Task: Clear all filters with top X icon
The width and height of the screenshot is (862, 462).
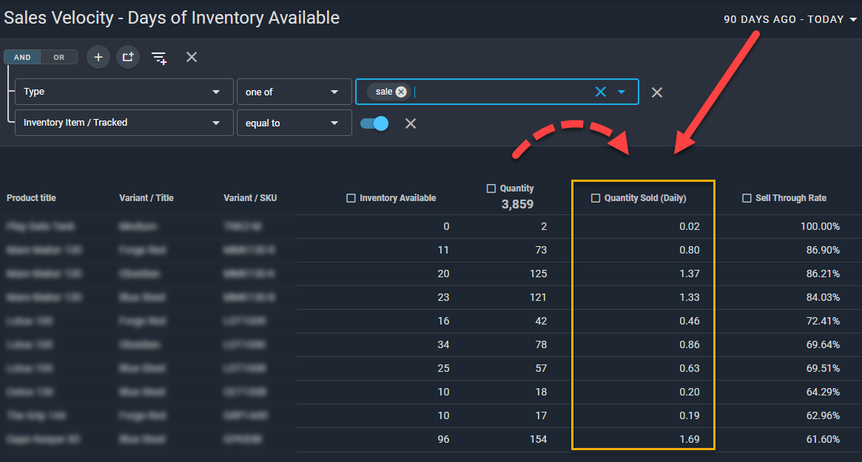Action: 192,57
